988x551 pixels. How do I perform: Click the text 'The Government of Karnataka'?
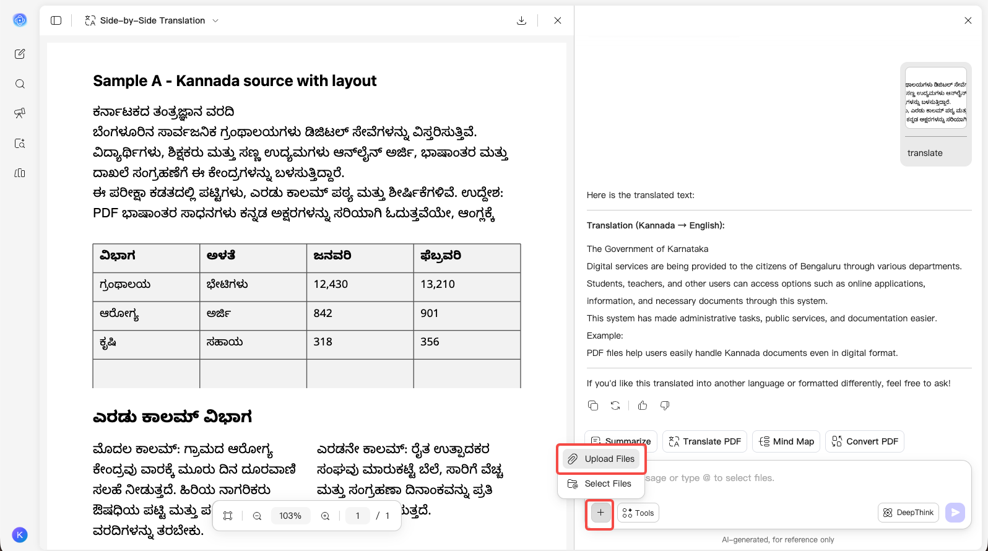point(648,249)
